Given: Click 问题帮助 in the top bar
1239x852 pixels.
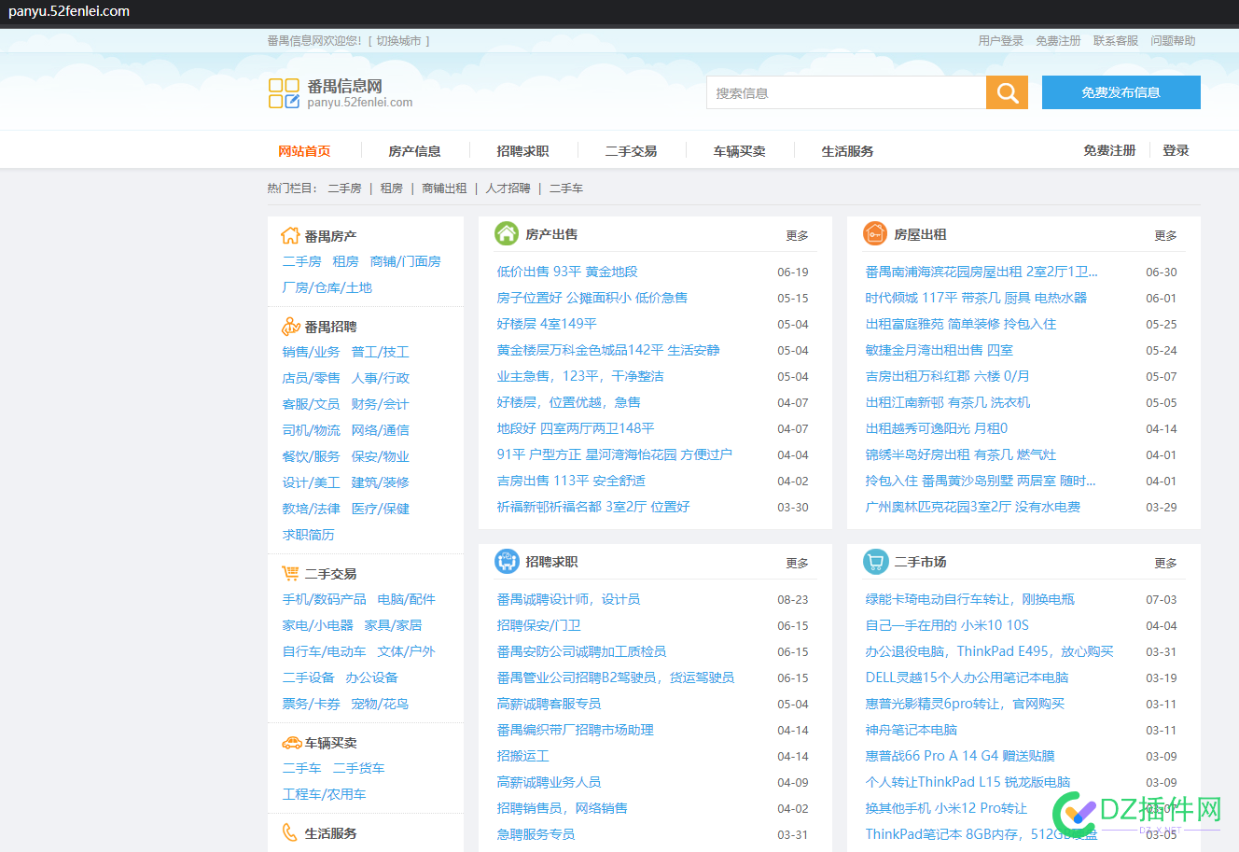Looking at the screenshot, I should click(1173, 41).
